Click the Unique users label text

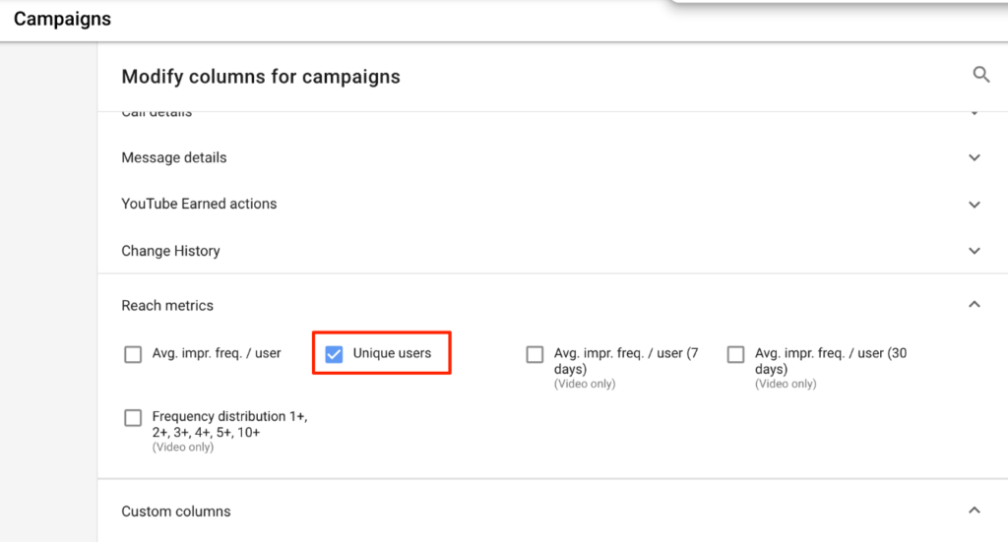click(392, 353)
